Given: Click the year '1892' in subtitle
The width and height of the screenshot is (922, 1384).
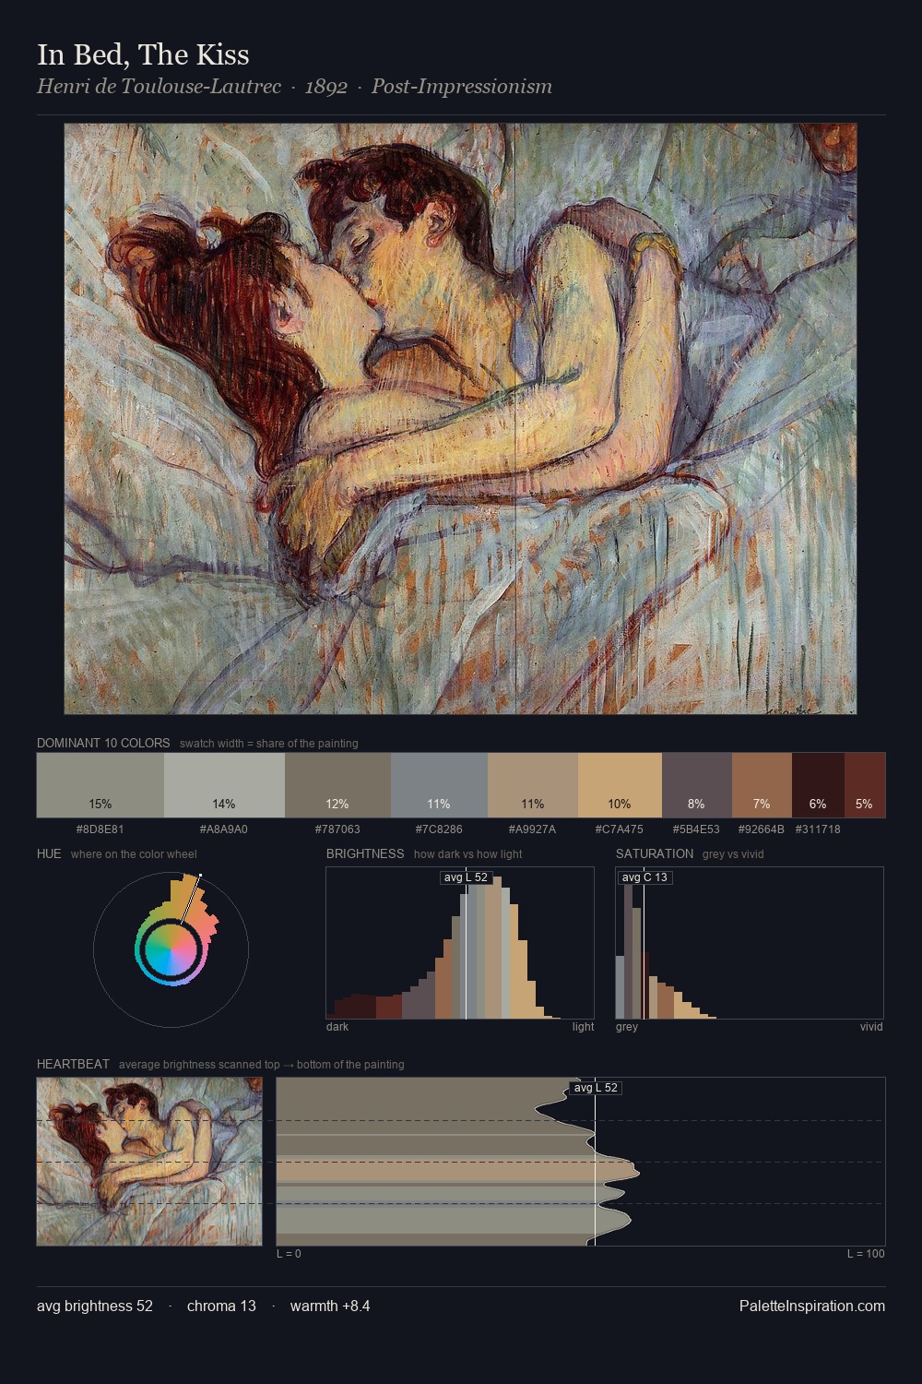Looking at the screenshot, I should (325, 87).
